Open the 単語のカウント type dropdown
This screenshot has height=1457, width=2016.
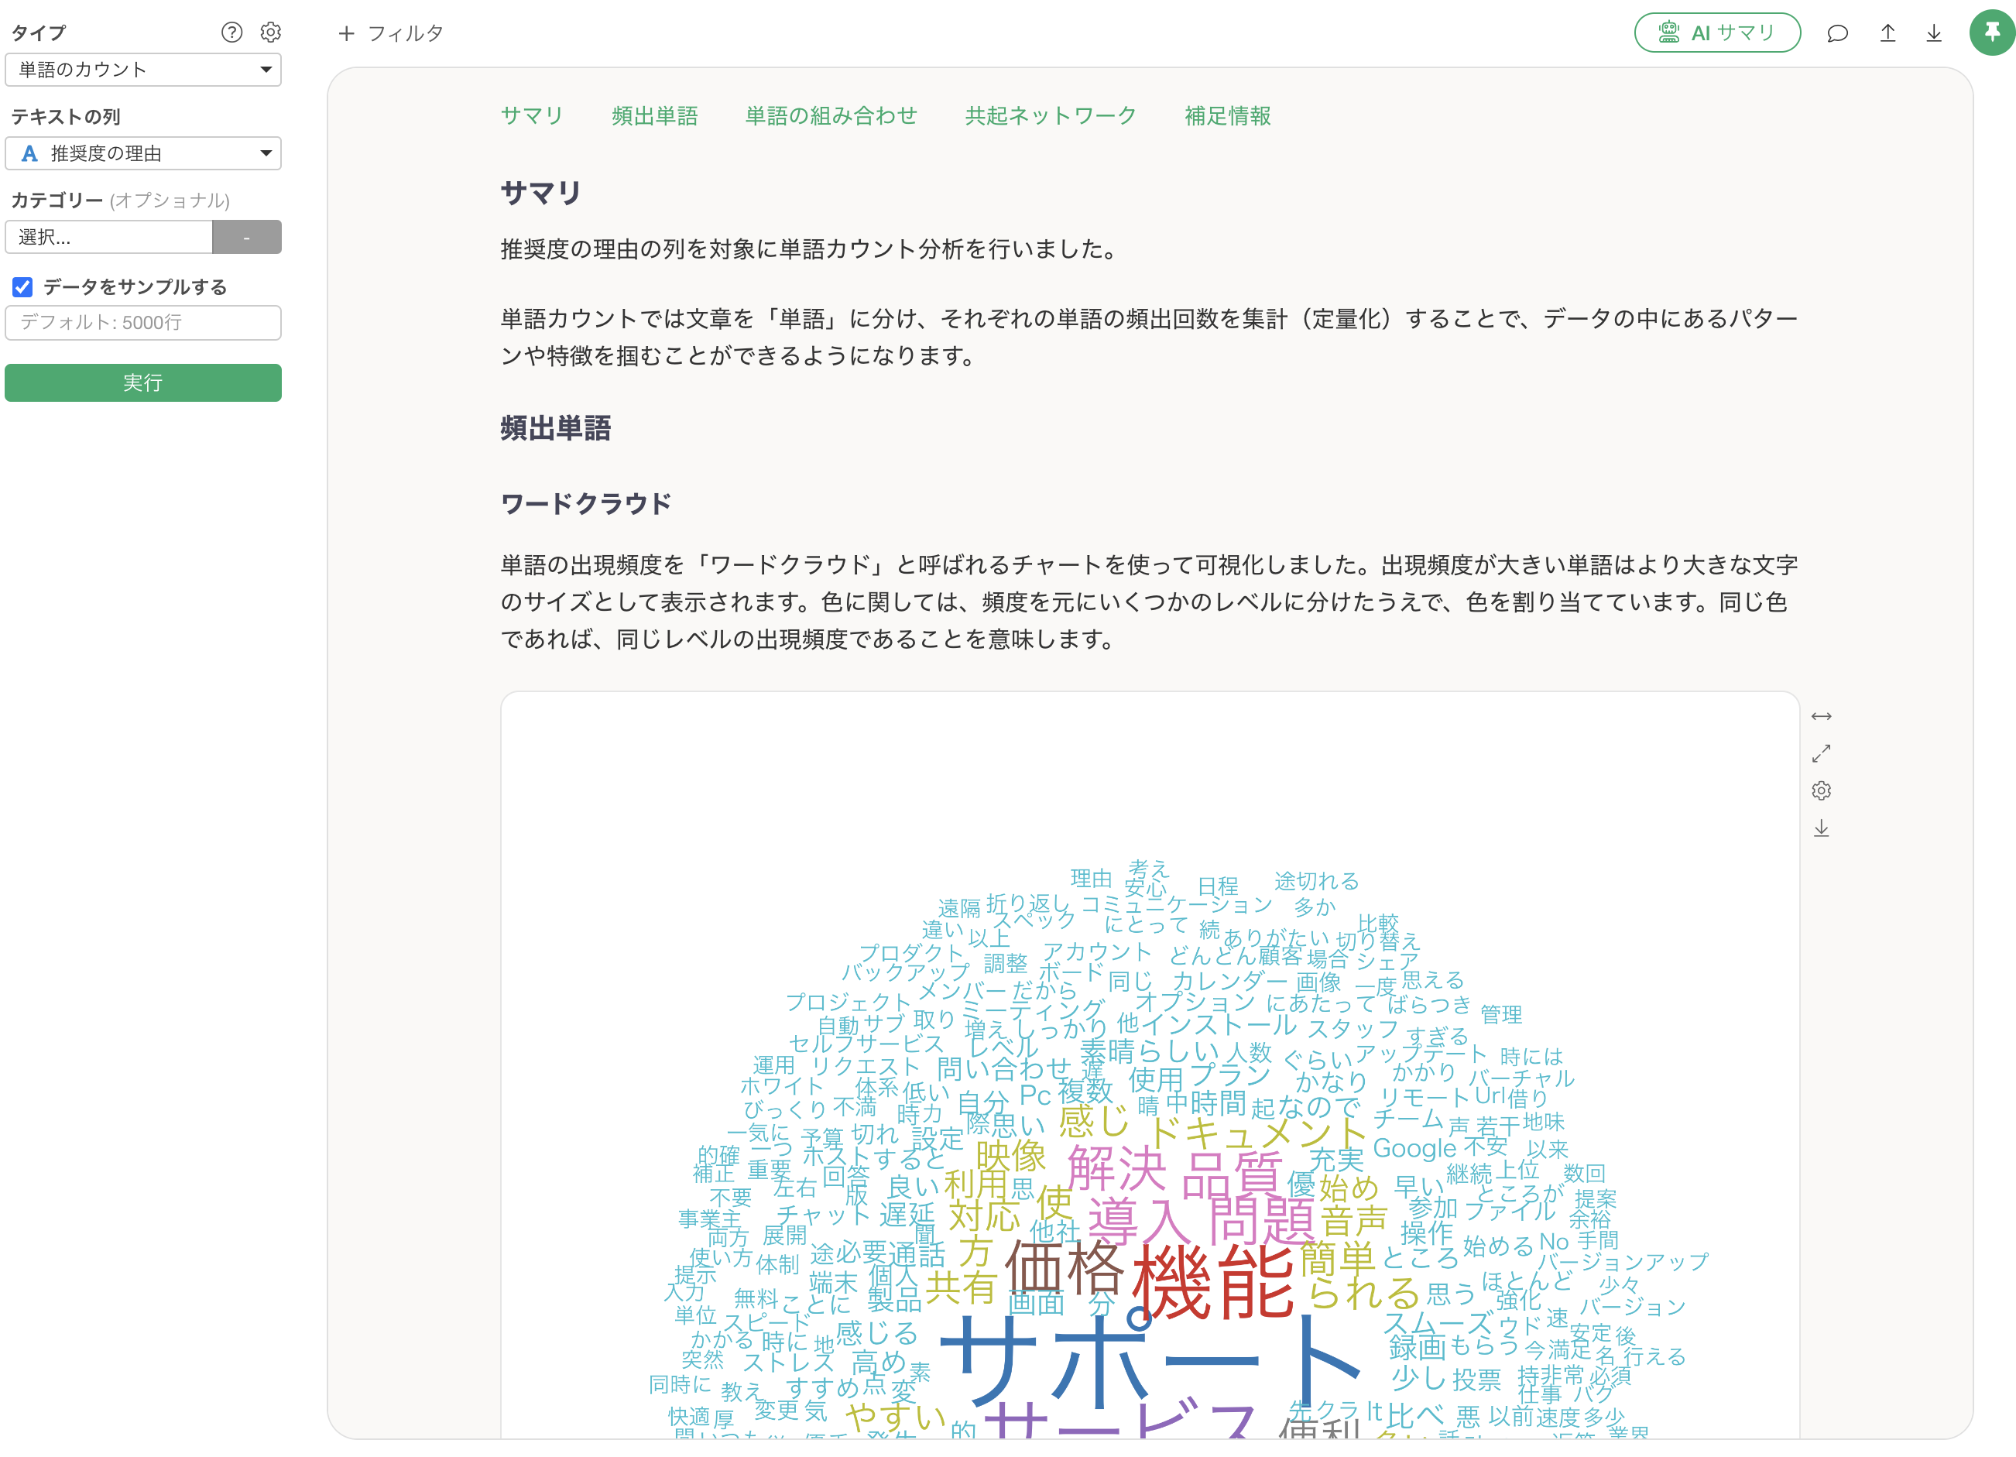pos(143,70)
